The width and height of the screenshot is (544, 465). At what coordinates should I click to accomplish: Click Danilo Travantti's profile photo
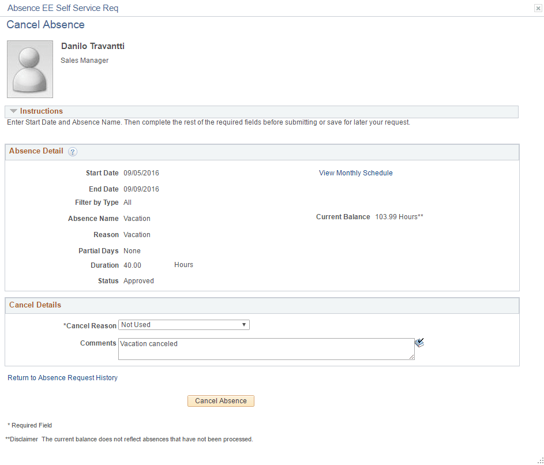[29, 69]
